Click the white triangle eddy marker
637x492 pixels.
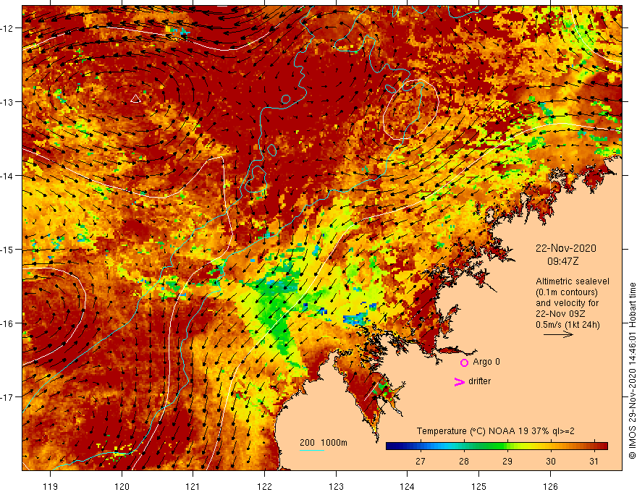point(135,98)
